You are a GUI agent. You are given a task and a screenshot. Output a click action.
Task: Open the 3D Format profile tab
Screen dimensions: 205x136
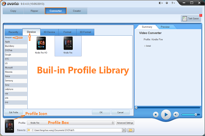pos(85,32)
